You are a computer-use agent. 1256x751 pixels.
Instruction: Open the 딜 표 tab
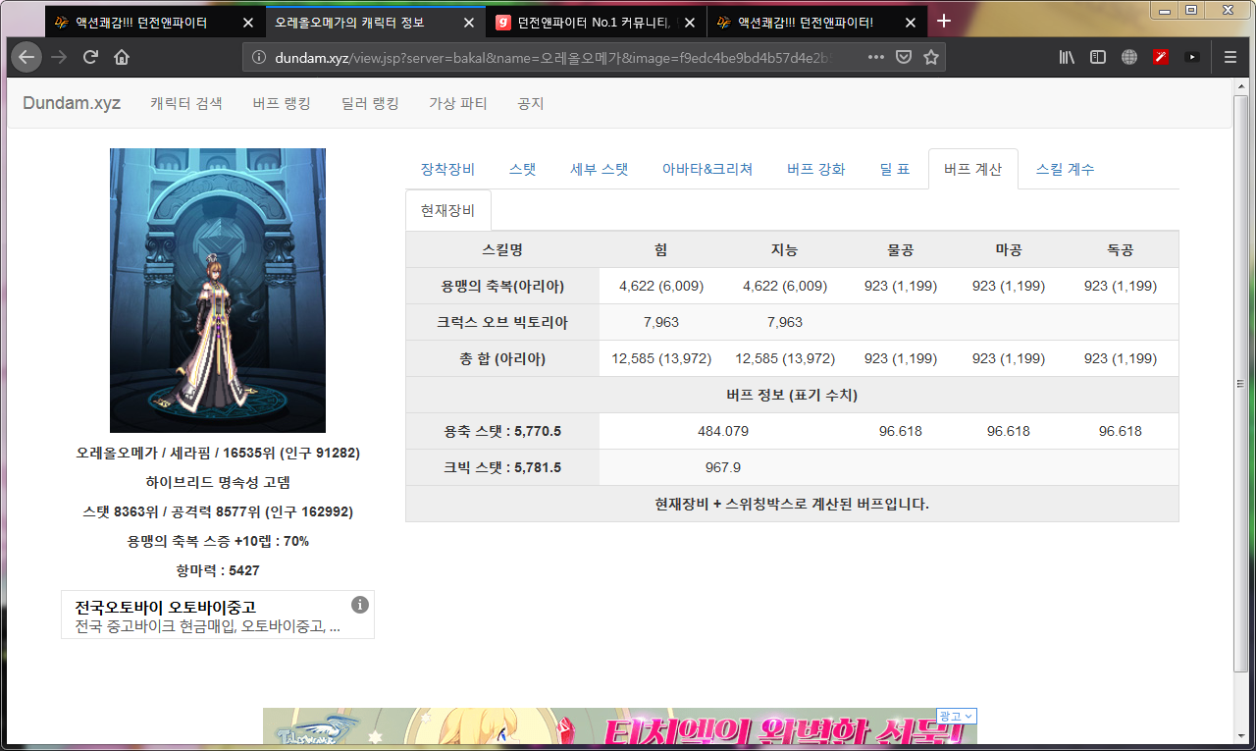point(895,169)
